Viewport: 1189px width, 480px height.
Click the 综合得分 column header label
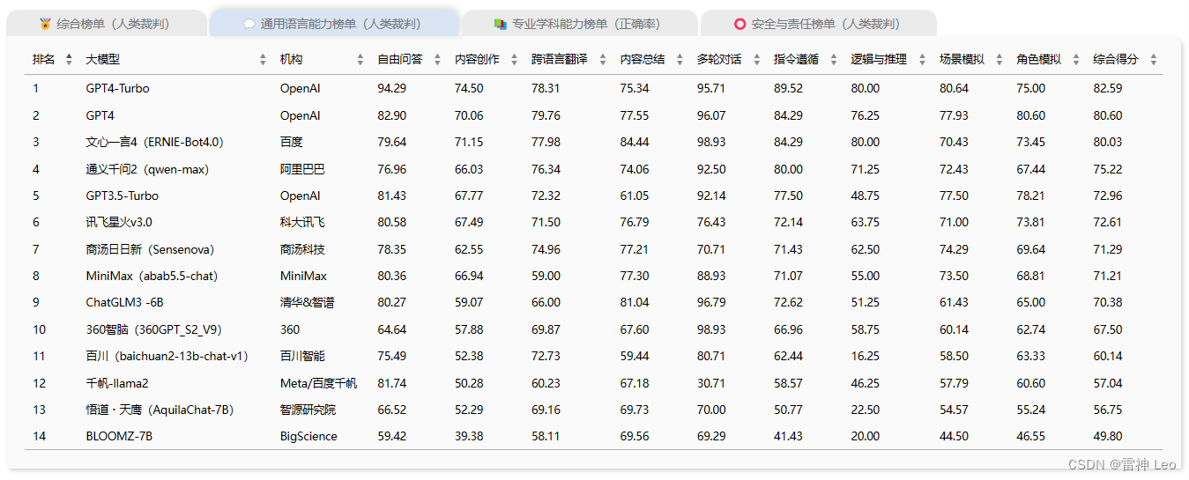point(1115,60)
